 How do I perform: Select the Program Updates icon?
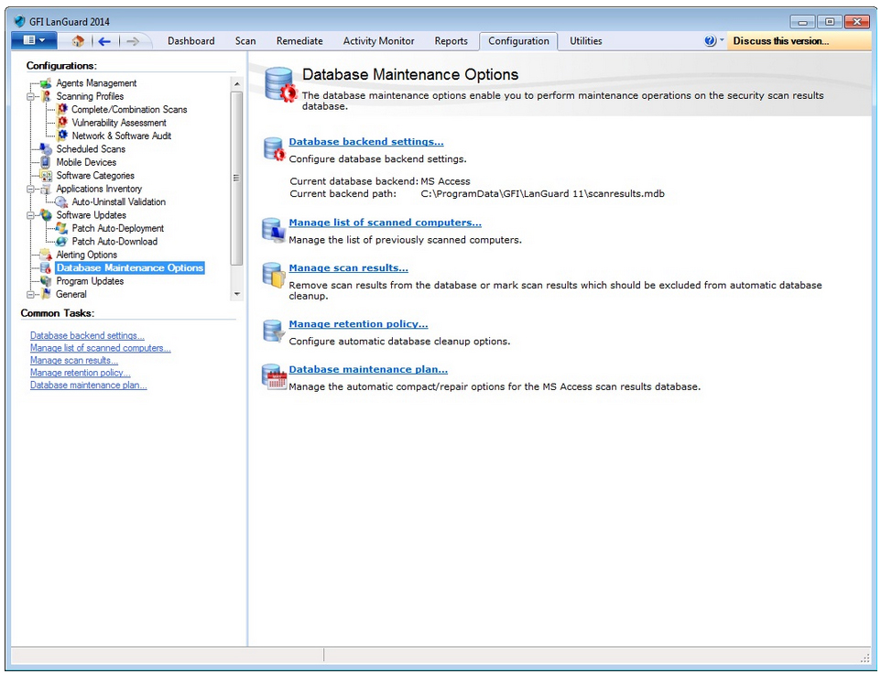point(46,281)
